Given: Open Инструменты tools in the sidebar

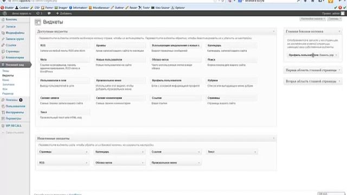Looking at the screenshot, I should (15, 112).
